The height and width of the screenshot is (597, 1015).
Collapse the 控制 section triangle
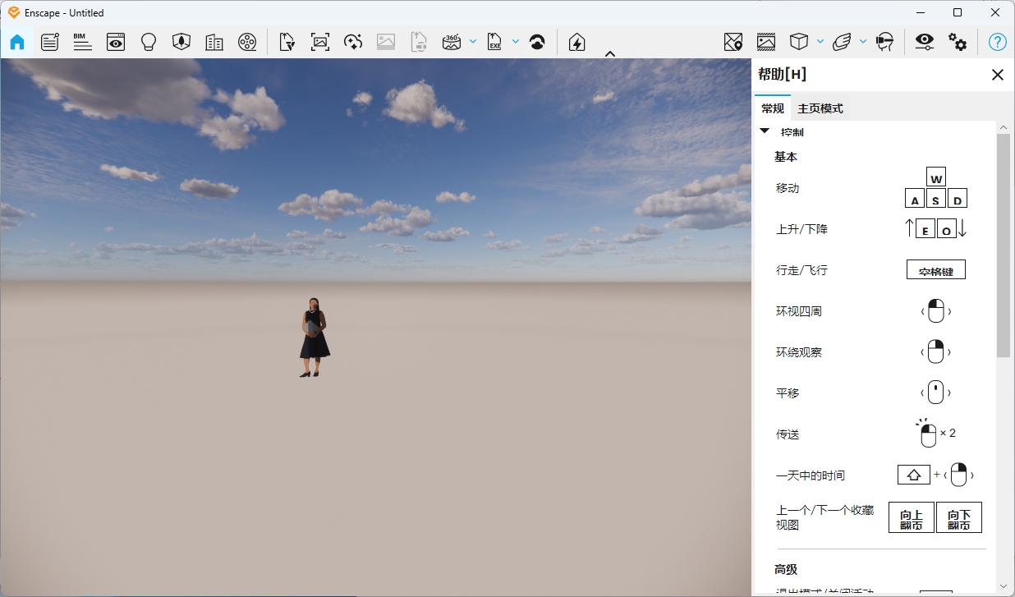765,131
